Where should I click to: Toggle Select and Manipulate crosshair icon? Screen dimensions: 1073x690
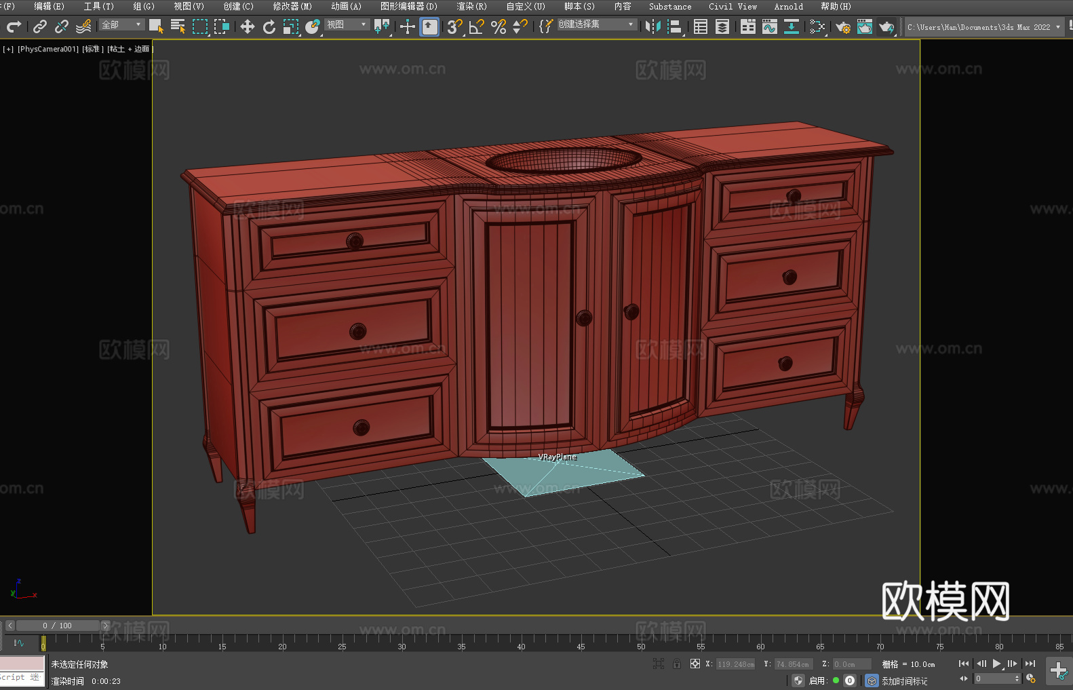pos(407,26)
